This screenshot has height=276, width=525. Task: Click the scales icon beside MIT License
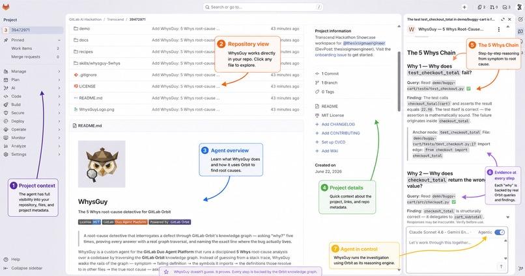coord(317,115)
